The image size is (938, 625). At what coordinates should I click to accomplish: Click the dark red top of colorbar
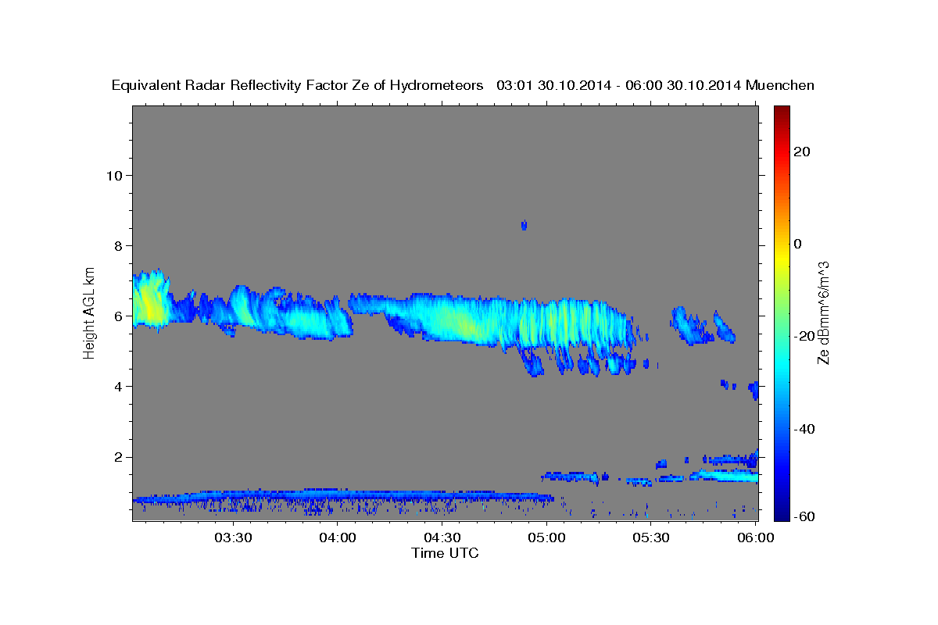click(781, 113)
